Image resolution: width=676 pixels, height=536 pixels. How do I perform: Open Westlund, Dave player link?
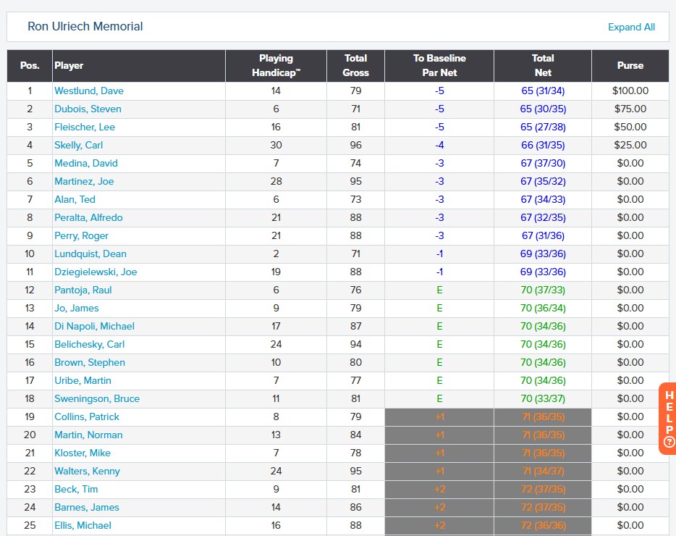click(89, 91)
